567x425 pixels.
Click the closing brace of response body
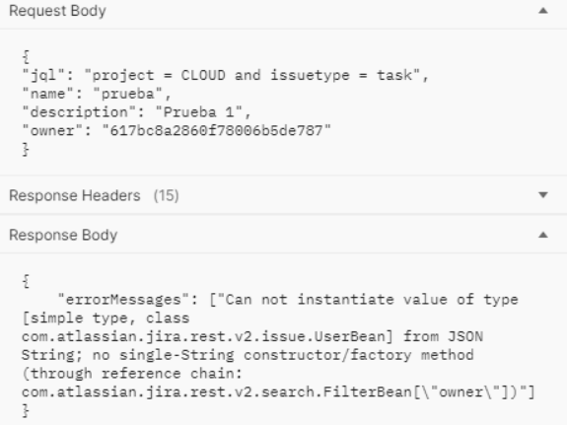point(26,410)
